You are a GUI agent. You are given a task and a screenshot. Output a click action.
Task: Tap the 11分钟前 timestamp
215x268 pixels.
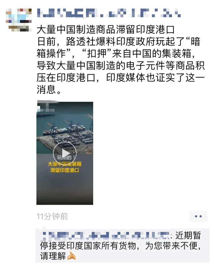pyautogui.click(x=52, y=216)
